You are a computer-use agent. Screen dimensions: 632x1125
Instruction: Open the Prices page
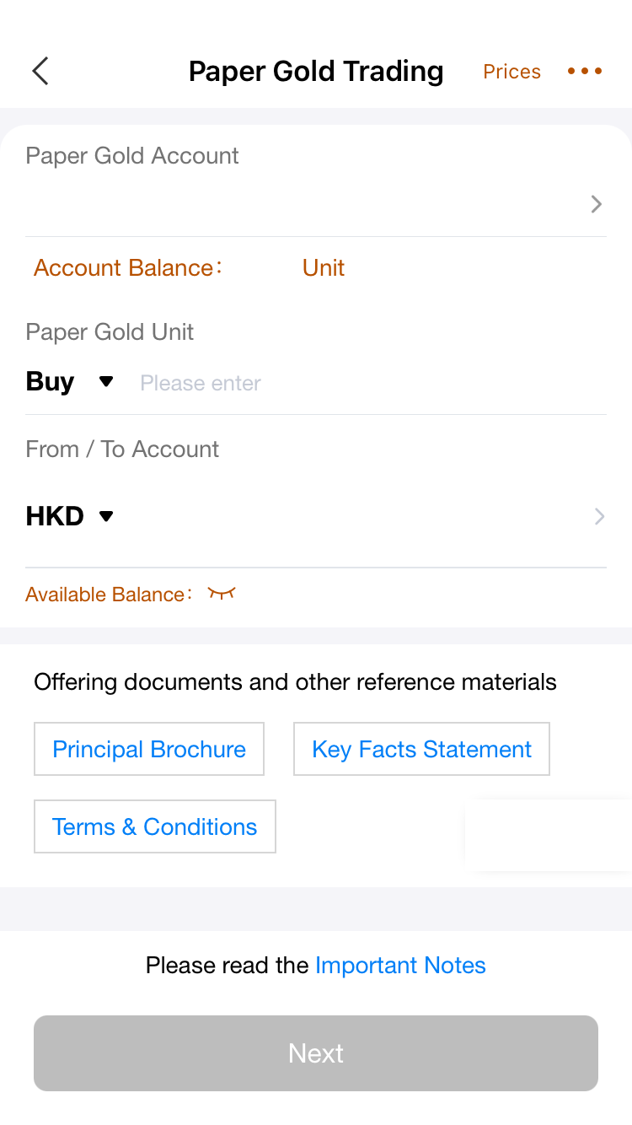coord(511,72)
